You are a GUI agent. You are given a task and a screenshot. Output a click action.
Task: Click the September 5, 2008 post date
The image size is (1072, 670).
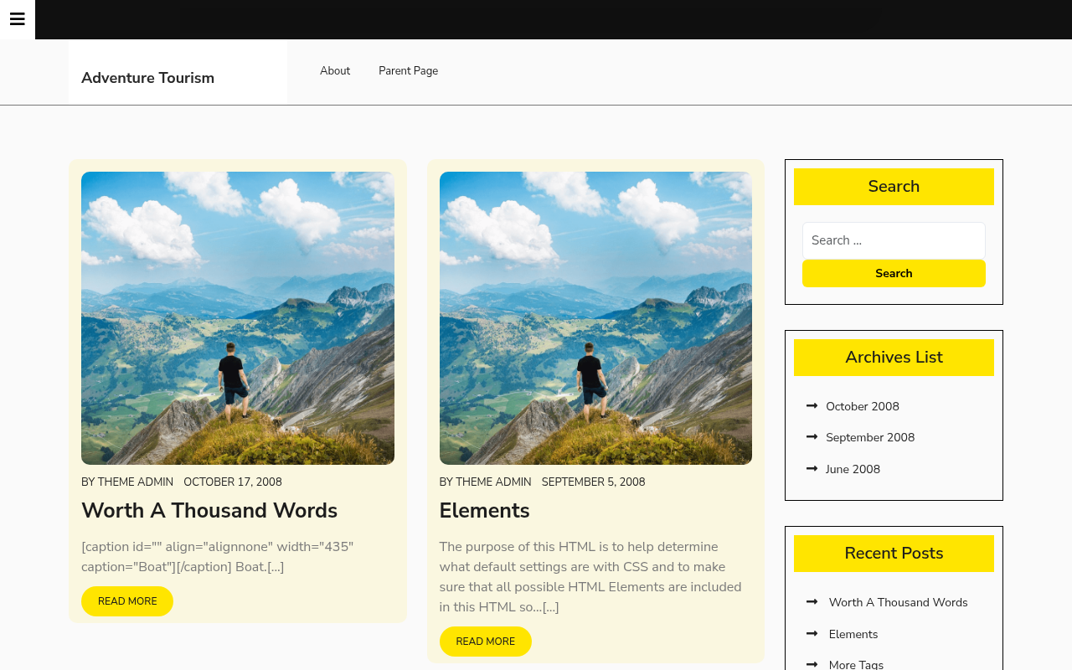coord(593,482)
